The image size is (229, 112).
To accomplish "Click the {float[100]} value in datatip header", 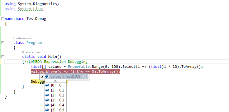I will tap(72, 77).
